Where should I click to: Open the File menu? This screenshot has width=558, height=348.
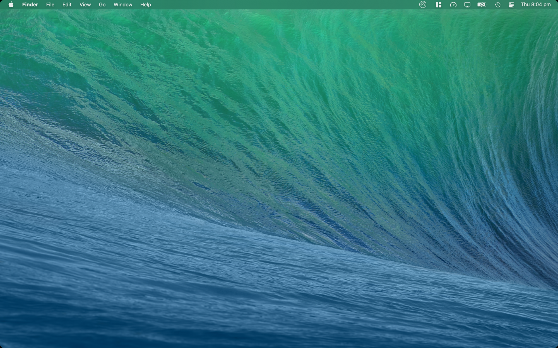50,4
